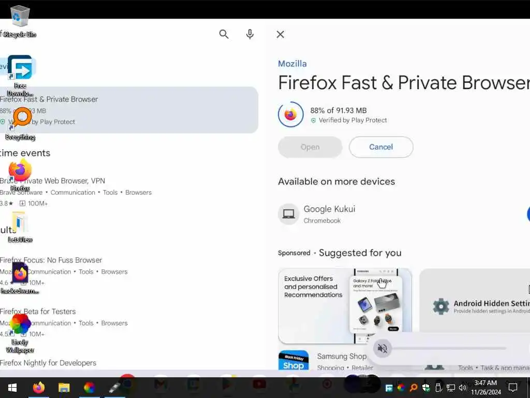Activate voice search microphone
Screen dimensions: 530x398
250,34
